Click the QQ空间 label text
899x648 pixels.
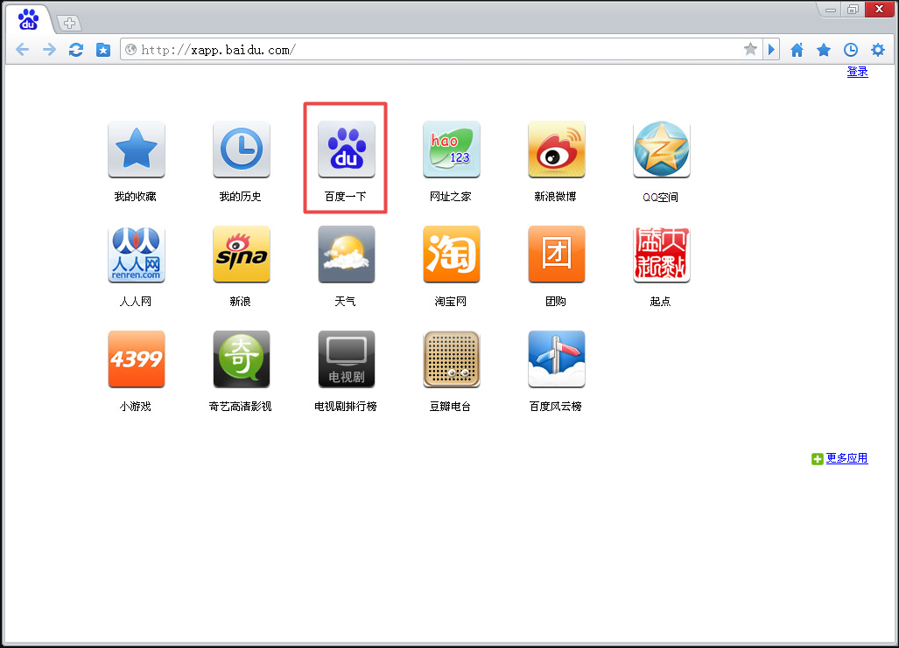(x=661, y=197)
